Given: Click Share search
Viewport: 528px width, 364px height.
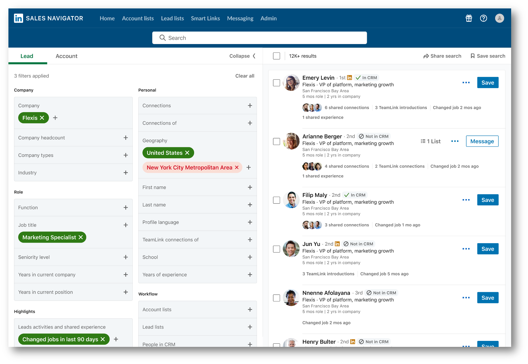Looking at the screenshot, I should [x=442, y=56].
